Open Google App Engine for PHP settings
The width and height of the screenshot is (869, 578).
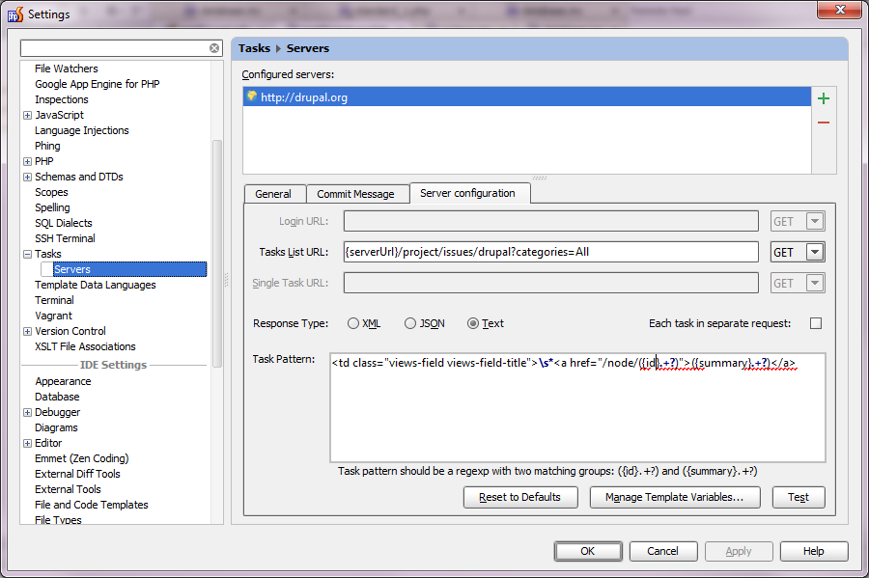pos(97,84)
